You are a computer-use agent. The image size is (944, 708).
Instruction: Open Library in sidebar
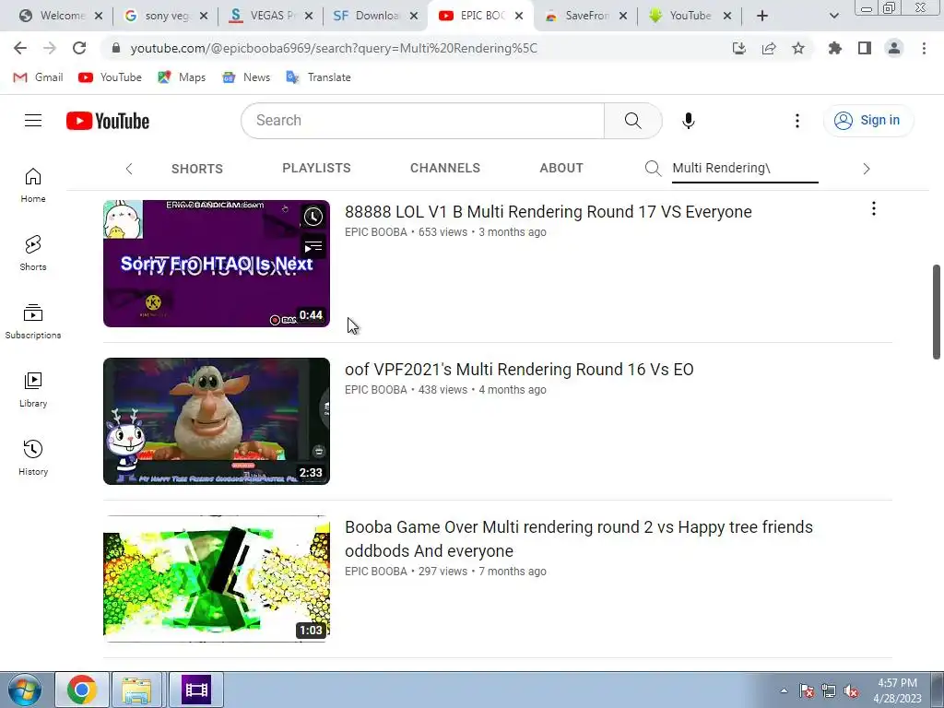pos(33,390)
